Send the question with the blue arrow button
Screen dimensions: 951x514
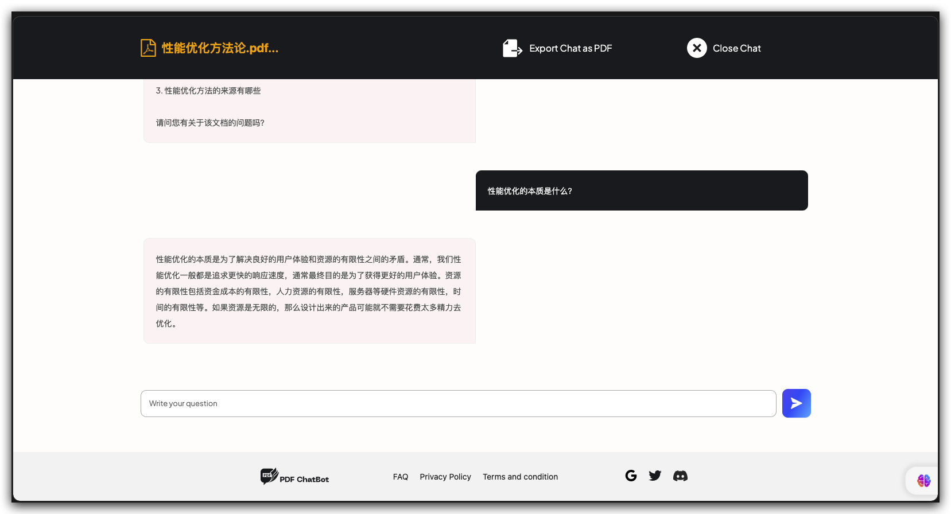click(797, 403)
